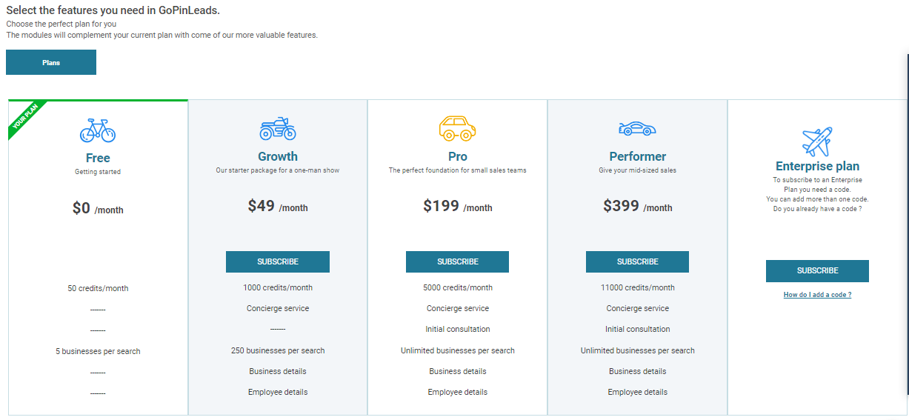
Task: Subscribe to the Enterprise plan
Action: (x=817, y=271)
